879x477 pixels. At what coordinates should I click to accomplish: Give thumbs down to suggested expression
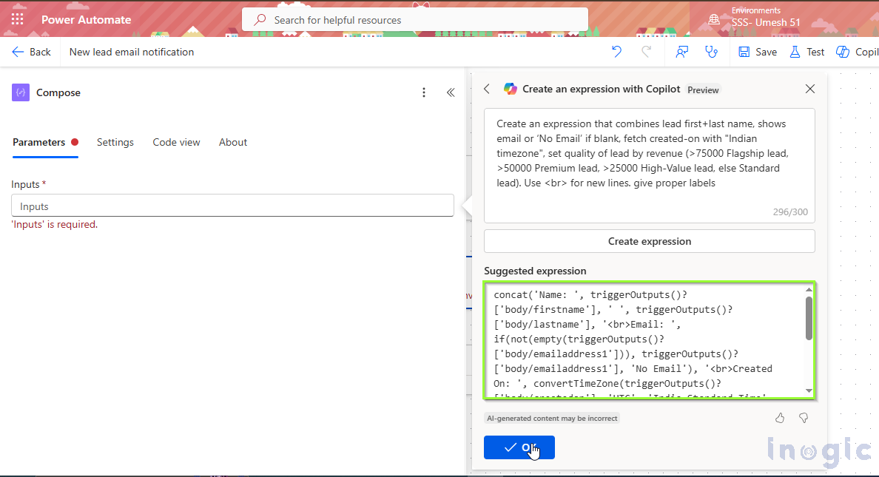[804, 418]
